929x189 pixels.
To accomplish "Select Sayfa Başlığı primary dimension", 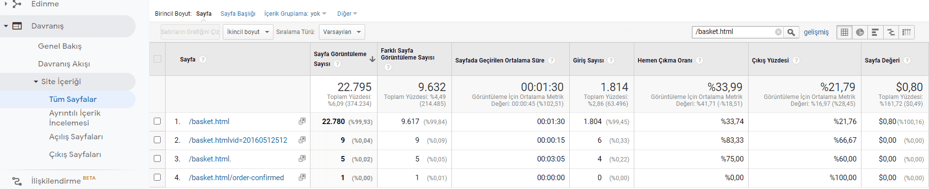I will tap(238, 14).
